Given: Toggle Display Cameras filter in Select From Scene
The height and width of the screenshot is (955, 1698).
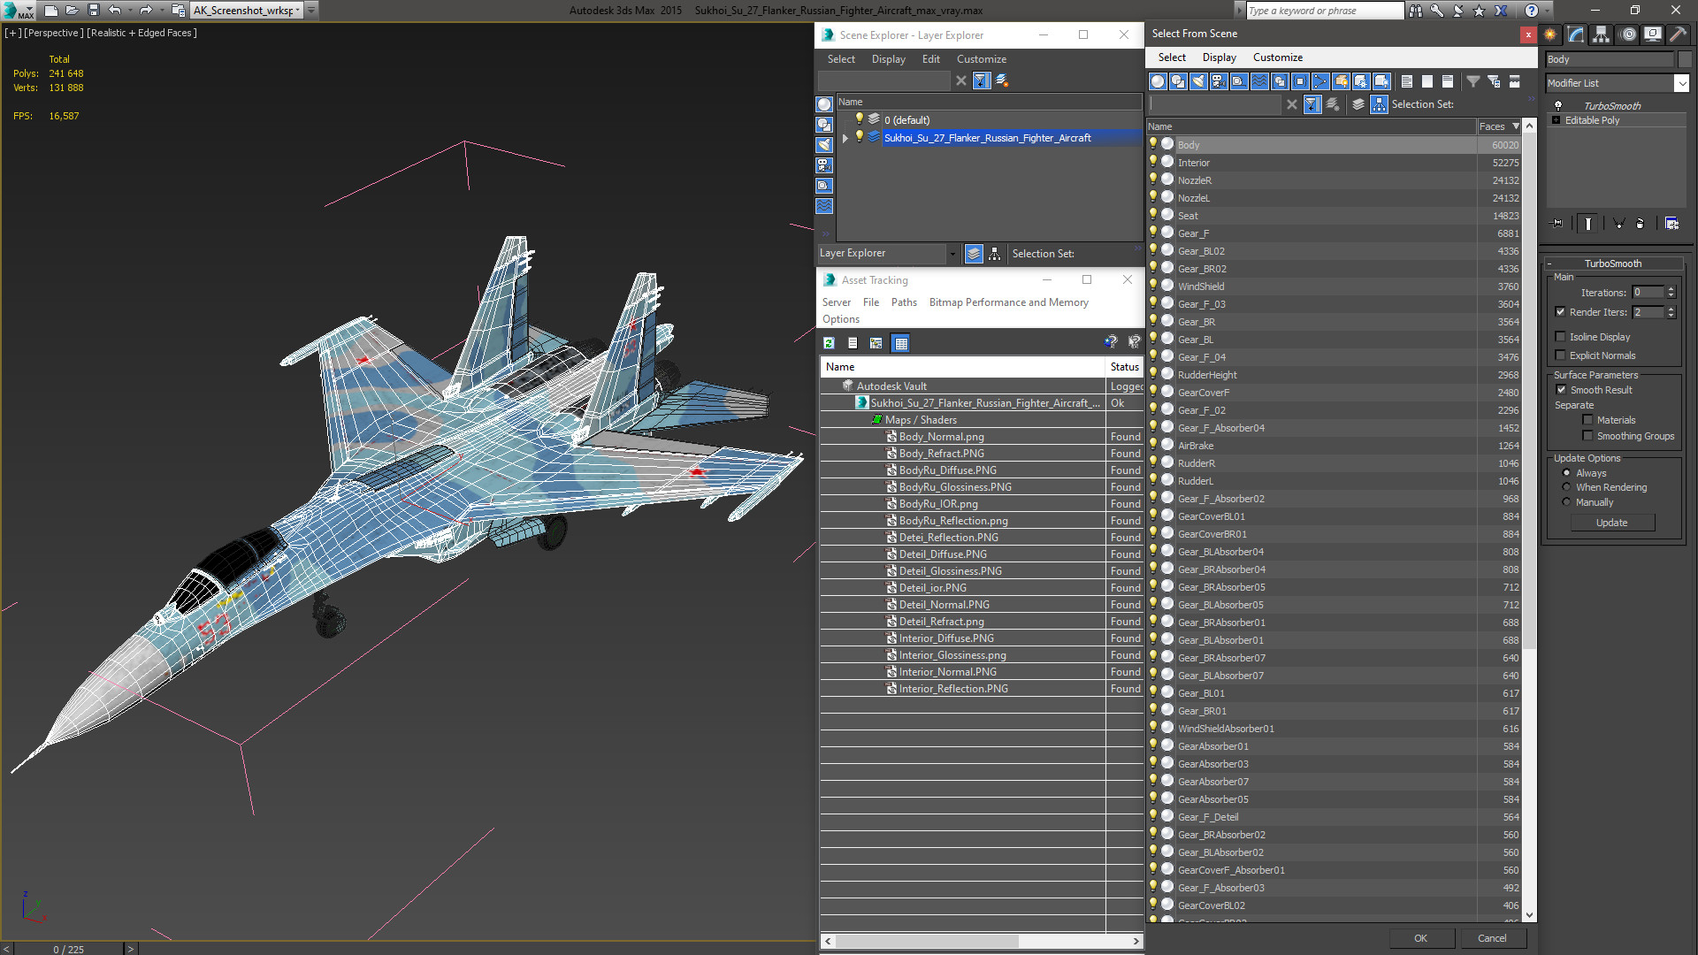Looking at the screenshot, I should [x=1219, y=81].
